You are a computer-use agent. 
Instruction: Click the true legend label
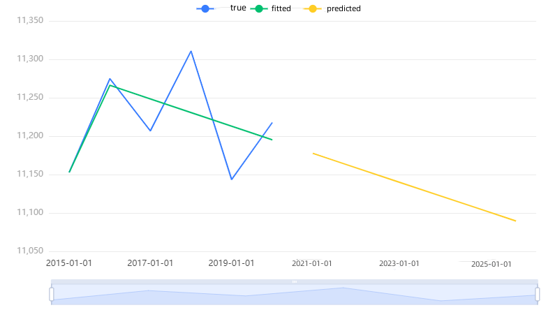[238, 8]
